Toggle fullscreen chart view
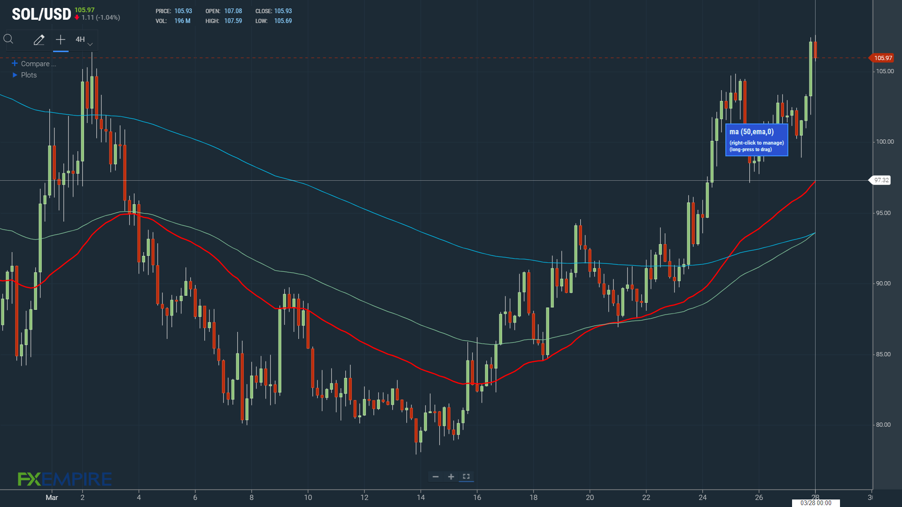The width and height of the screenshot is (902, 507). point(466,476)
